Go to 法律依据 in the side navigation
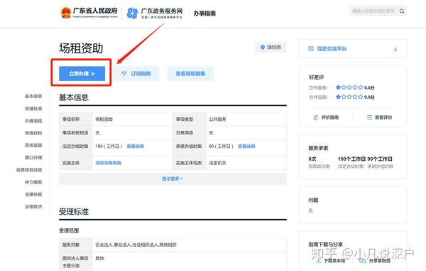Image resolution: width=426 pixels, height=271 pixels. tap(33, 194)
